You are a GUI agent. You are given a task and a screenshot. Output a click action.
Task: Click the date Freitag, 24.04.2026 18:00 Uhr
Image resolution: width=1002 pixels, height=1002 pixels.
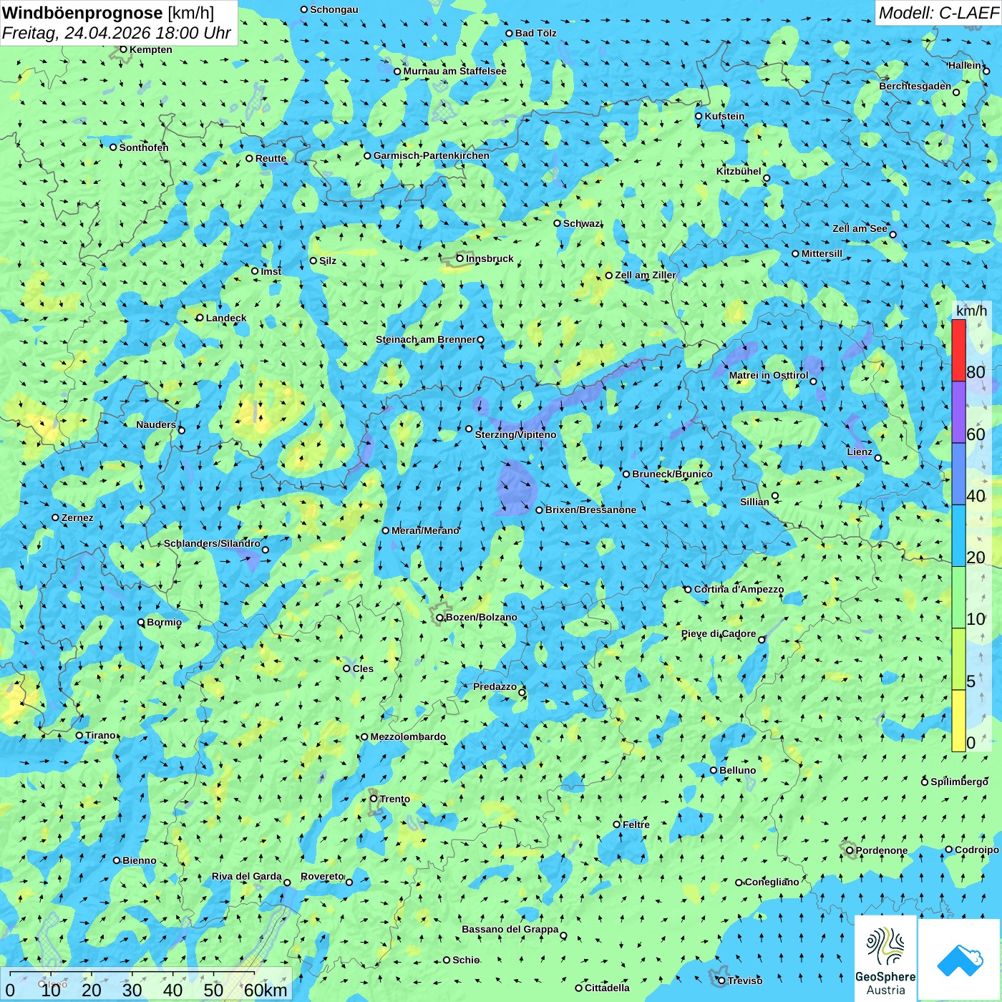tap(117, 33)
